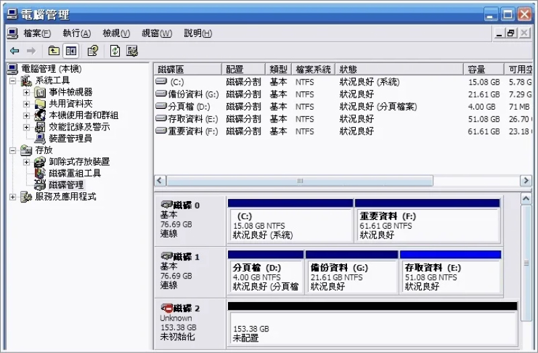
Task: Open the 視窗(W) menu
Action: 157,33
